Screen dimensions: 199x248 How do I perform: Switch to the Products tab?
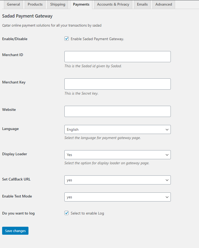point(35,4)
